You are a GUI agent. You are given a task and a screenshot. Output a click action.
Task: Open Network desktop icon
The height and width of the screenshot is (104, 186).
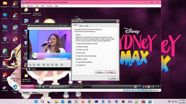pos(5,28)
